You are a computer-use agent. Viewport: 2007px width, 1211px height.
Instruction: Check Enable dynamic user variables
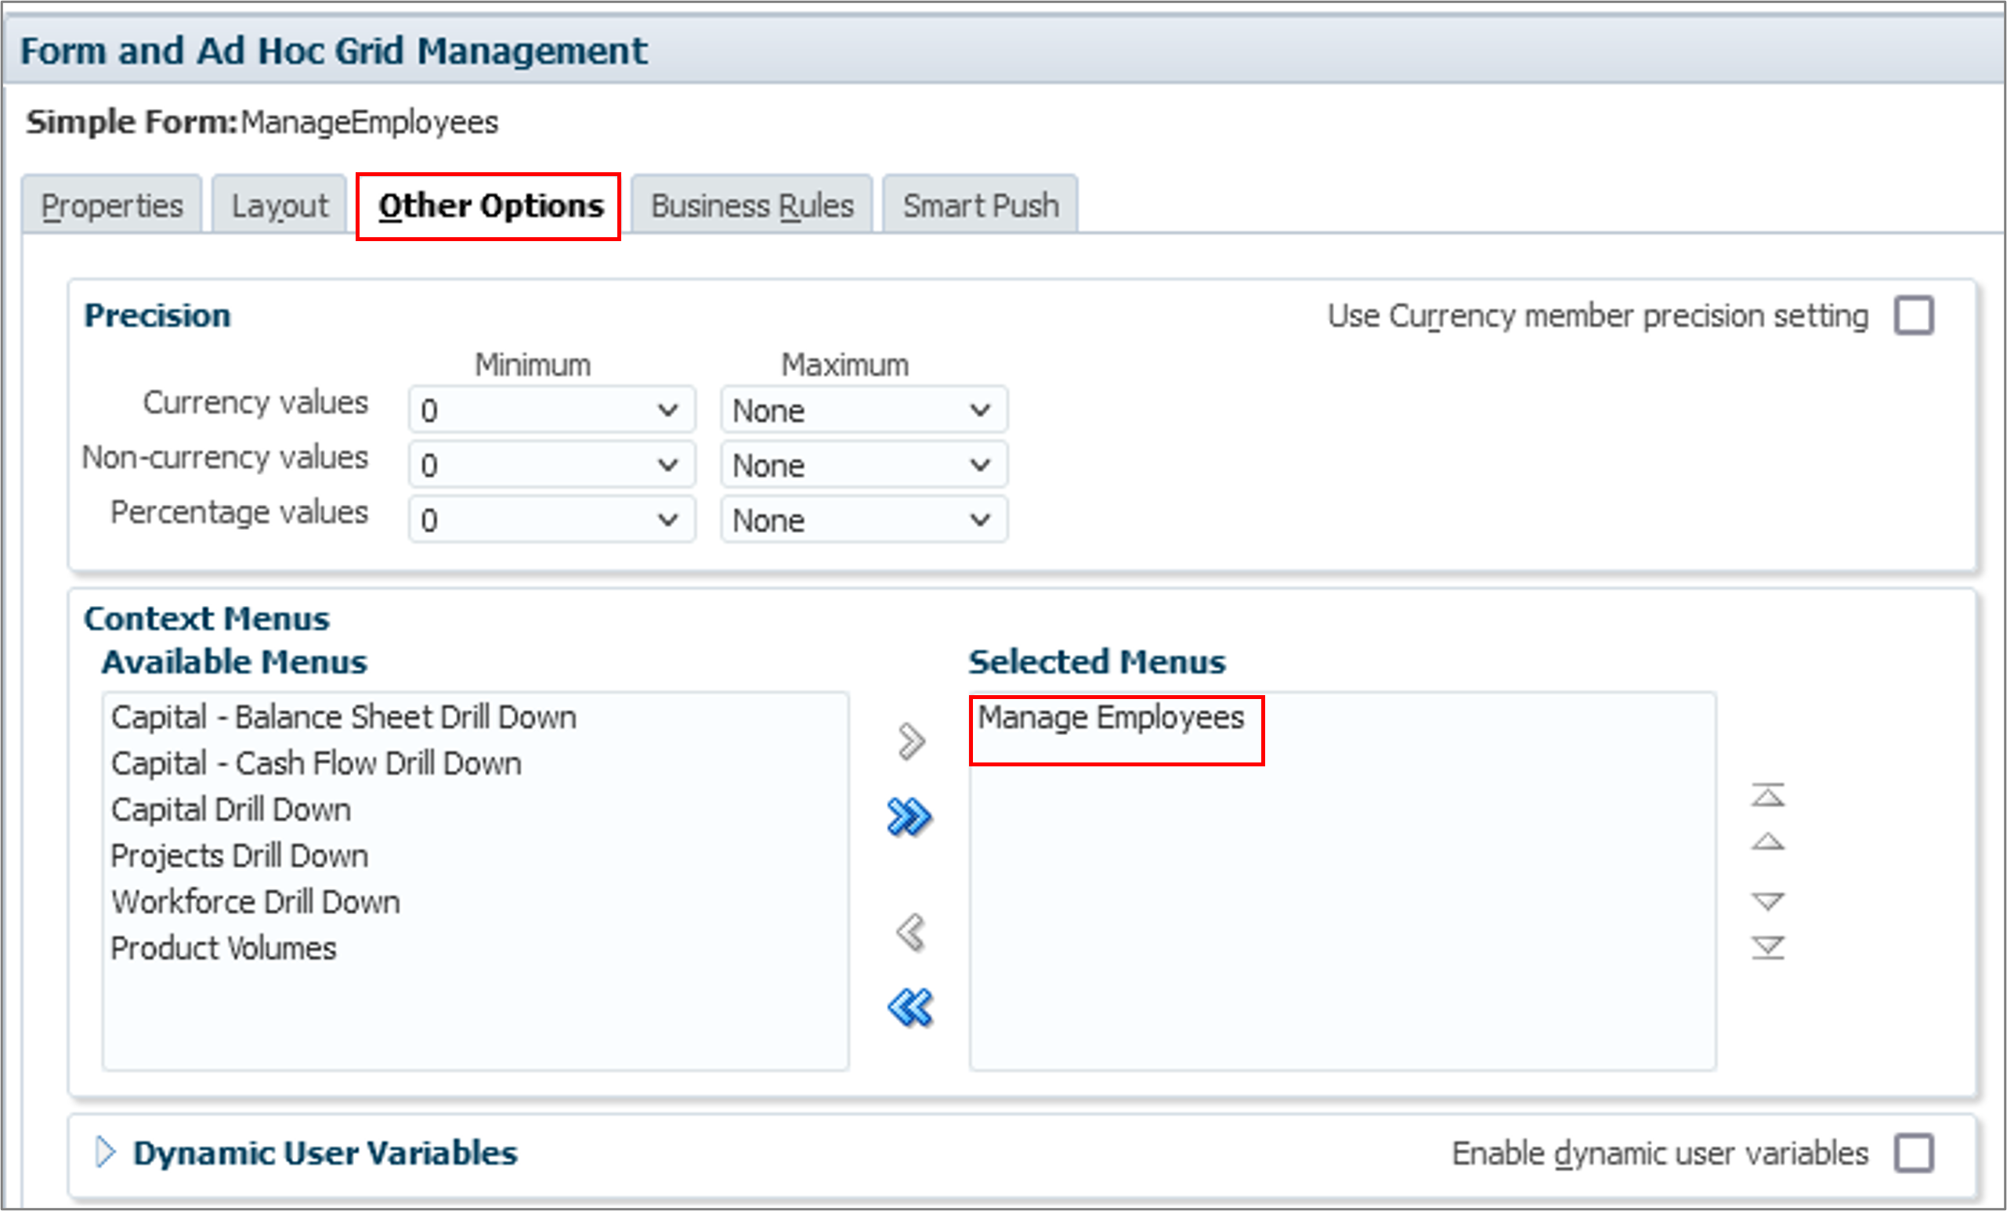click(x=1913, y=1153)
